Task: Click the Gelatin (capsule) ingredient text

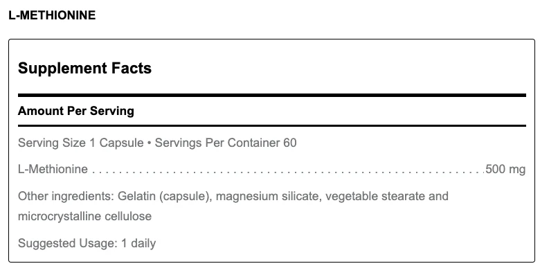Action: [x=165, y=196]
